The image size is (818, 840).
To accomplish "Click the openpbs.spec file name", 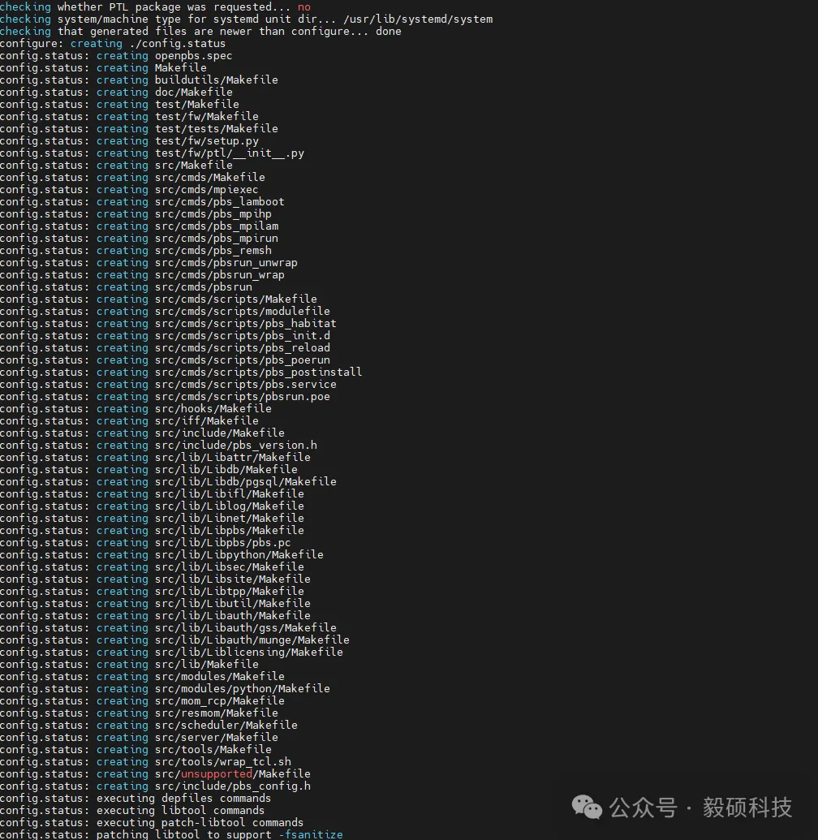I will (x=193, y=55).
